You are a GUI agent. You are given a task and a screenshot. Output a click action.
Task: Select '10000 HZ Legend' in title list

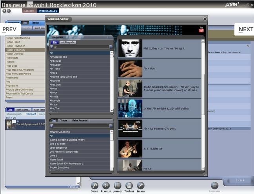click(80, 132)
